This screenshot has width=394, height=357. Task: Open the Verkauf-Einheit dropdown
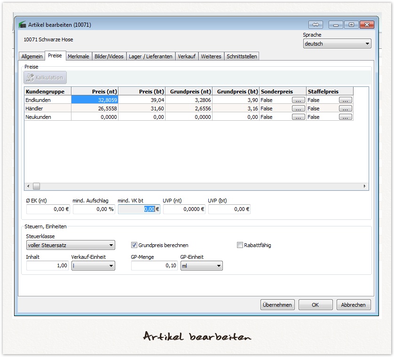[93, 266]
